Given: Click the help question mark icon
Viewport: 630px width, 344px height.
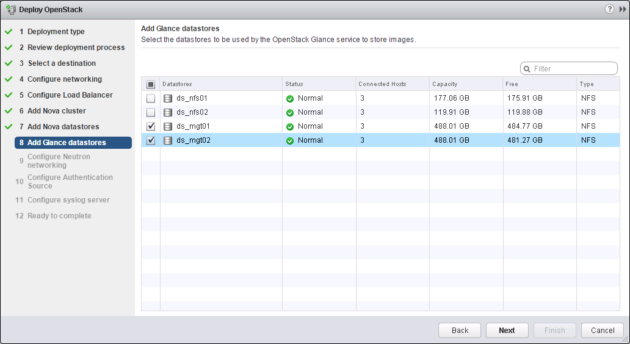Looking at the screenshot, I should 609,9.
